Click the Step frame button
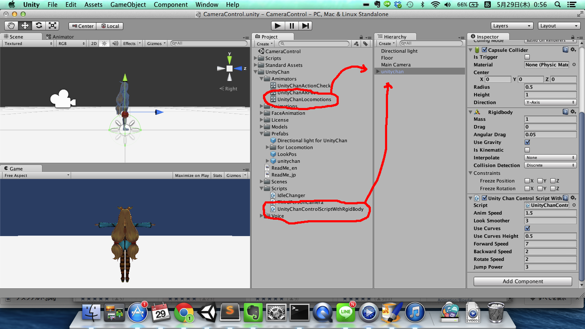The width and height of the screenshot is (585, 329). [x=306, y=26]
